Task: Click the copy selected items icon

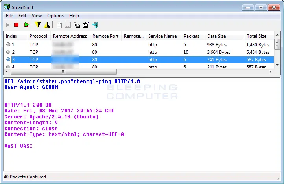Action: 77,25
